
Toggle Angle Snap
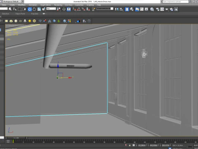79,9
